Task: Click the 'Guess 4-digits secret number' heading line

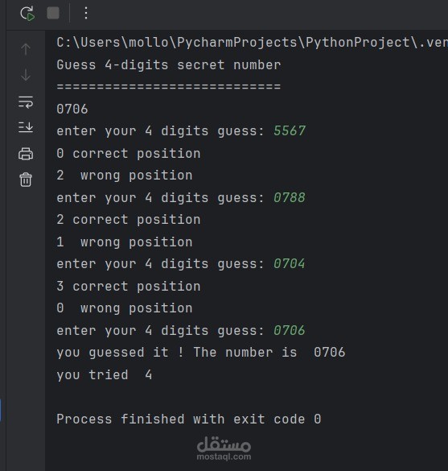Action: pyautogui.click(x=169, y=65)
